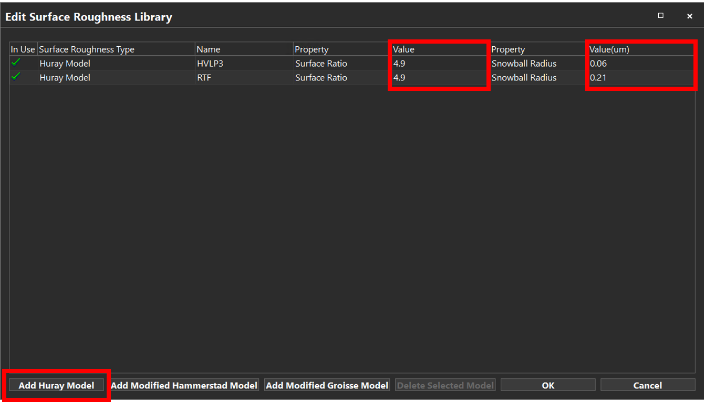Viewport: 705px width, 402px height.
Task: Click the Huray Model type in HVLP3 row
Action: pos(116,64)
